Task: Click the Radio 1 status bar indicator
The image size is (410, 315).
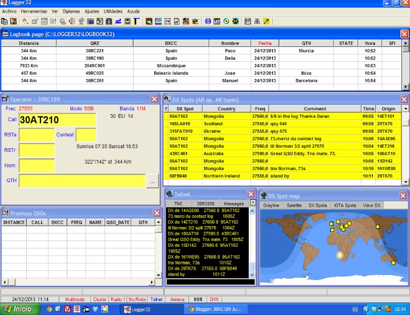Action: (117, 300)
